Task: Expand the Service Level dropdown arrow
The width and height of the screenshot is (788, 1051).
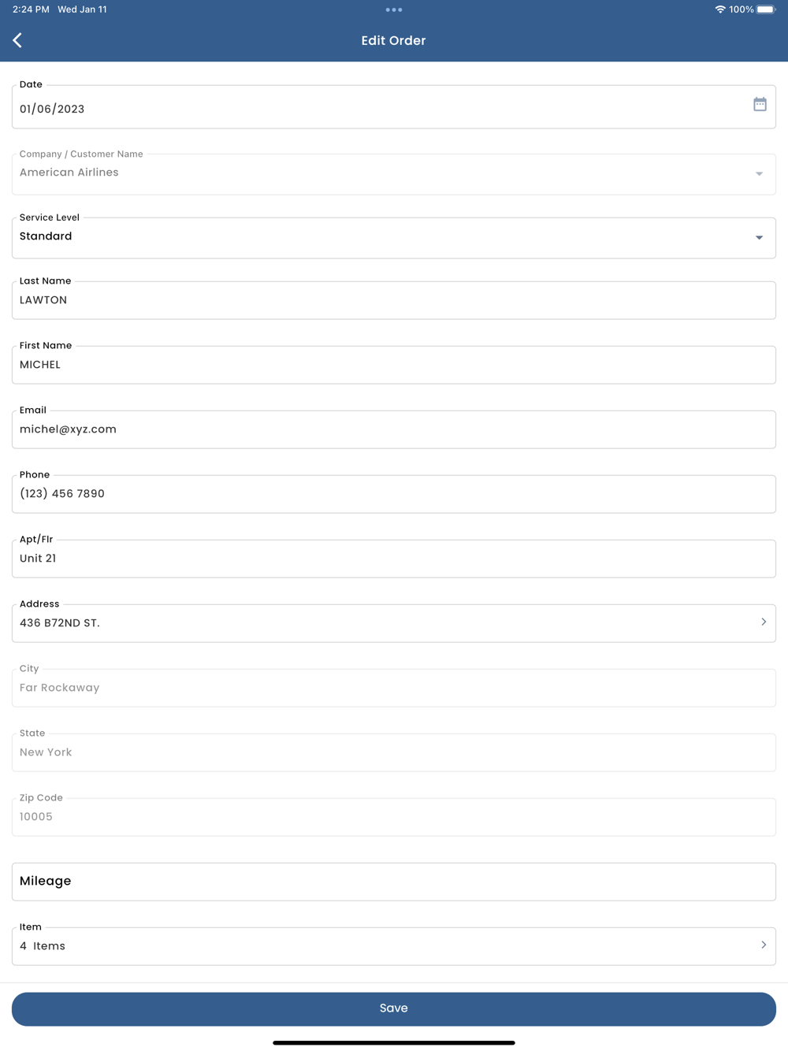Action: [759, 237]
